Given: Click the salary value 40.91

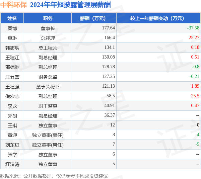Looking at the screenshot, I should click(x=110, y=106).
